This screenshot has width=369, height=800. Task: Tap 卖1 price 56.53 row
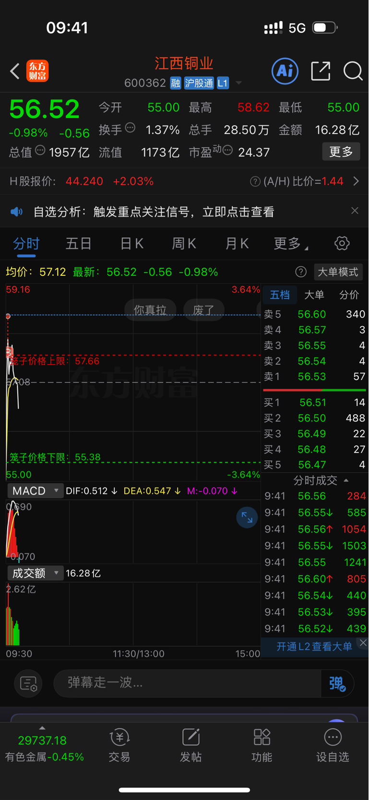pos(315,377)
